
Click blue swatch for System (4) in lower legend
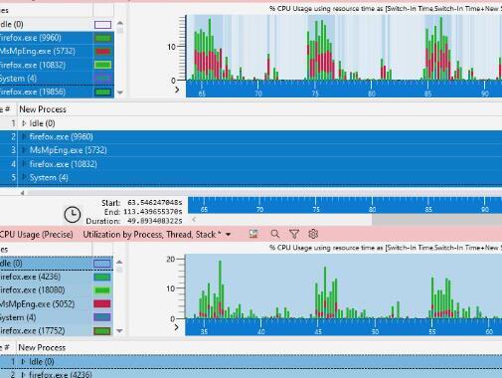click(x=102, y=317)
